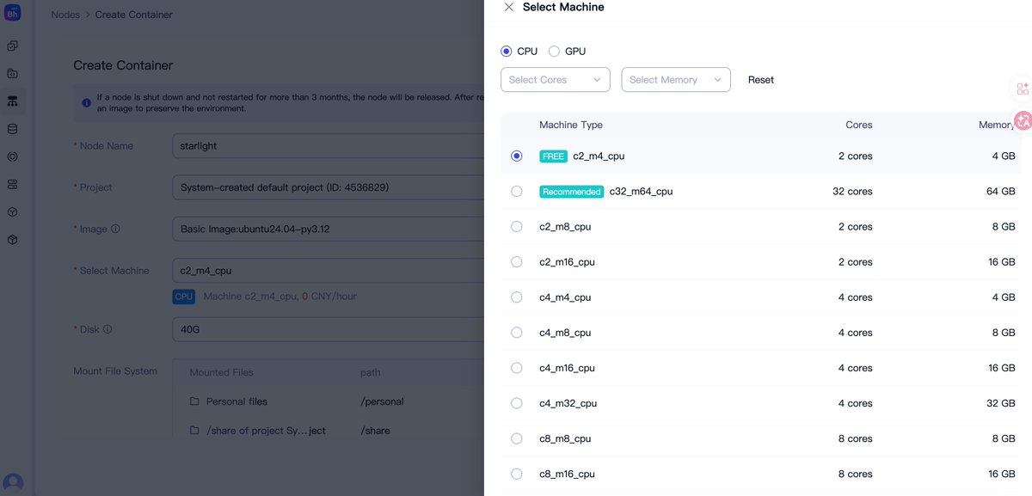The height and width of the screenshot is (496, 1032).
Task: Choose the c8_m8_cpu radio button
Action: click(x=516, y=438)
